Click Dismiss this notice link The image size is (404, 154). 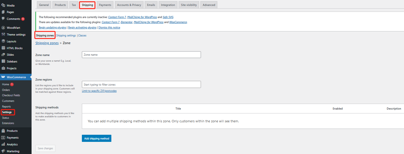pos(109,28)
